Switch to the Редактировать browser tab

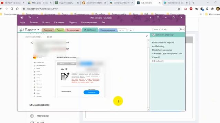click(x=67, y=3)
